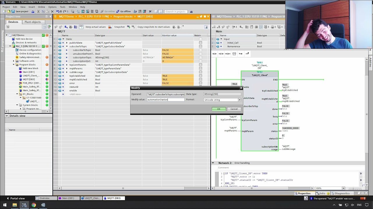
Task: Click Go offline in the toolbar
Action: click(x=124, y=11)
